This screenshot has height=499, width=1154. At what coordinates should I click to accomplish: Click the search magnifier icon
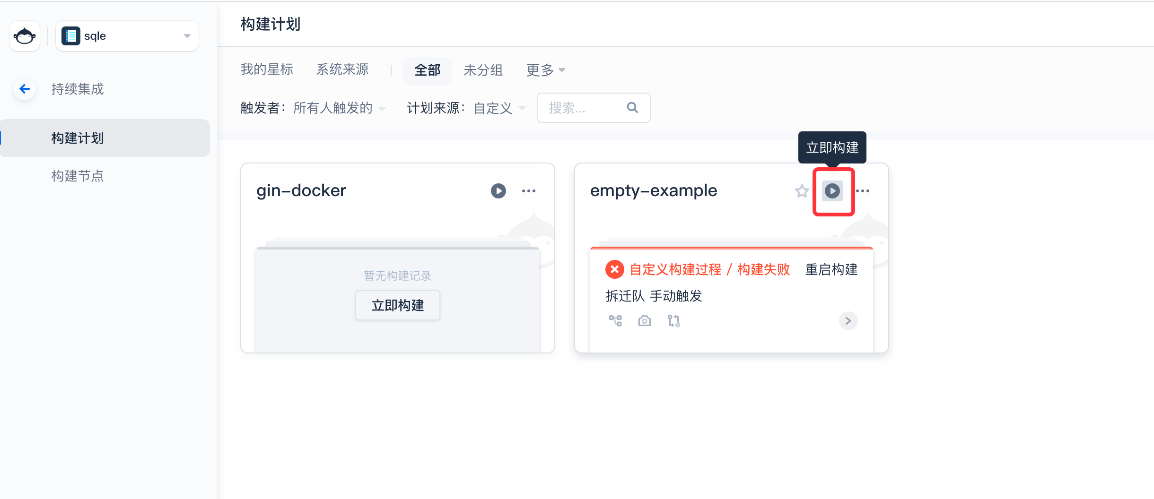[632, 108]
